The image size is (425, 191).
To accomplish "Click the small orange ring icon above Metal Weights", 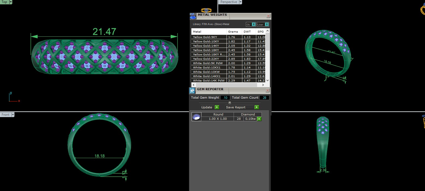I will click(206, 10).
